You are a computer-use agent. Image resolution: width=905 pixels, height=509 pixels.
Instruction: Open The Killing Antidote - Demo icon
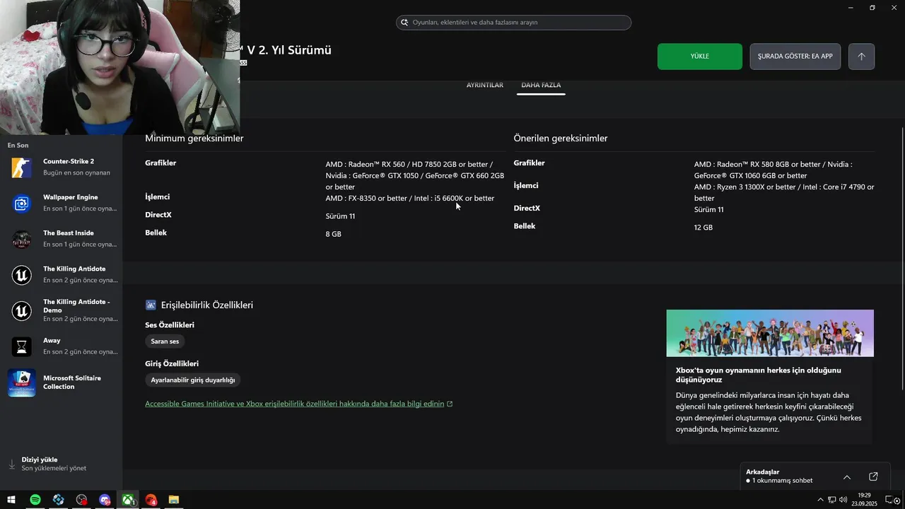point(22,311)
